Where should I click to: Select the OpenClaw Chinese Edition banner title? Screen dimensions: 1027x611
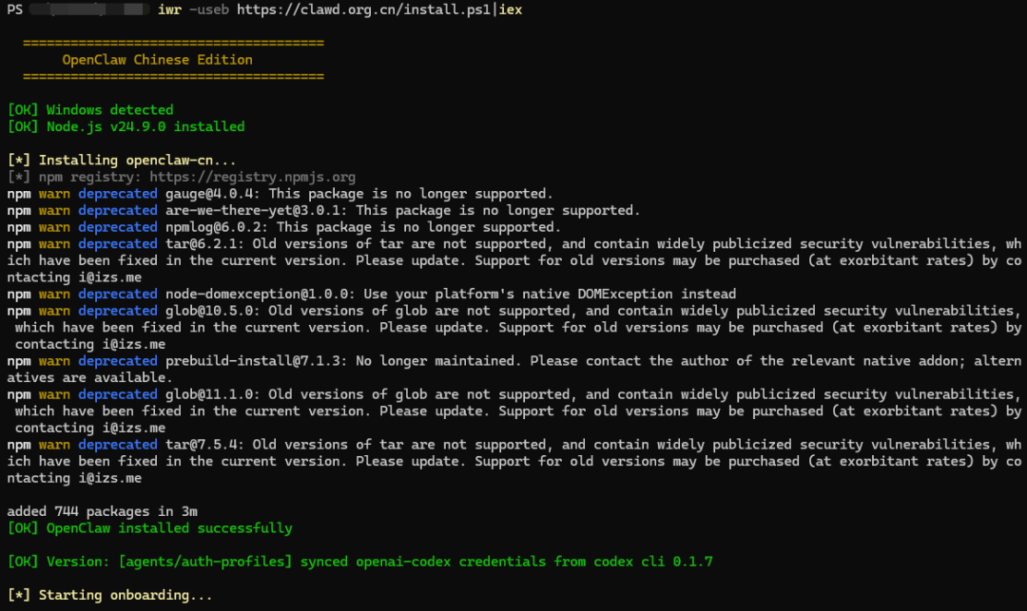pos(157,60)
